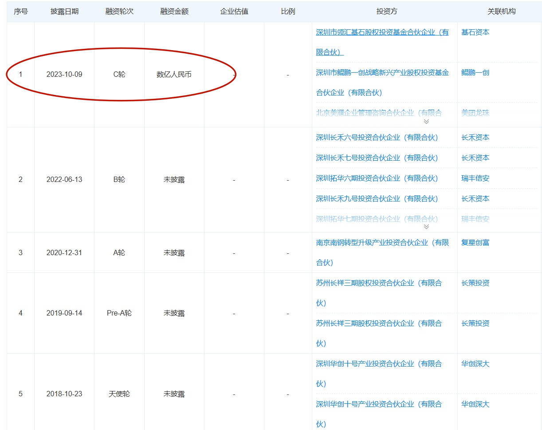Open 南京南钢转型升级产业投资合伙企业 link
Screen dimensions: 542x430
[382, 252]
